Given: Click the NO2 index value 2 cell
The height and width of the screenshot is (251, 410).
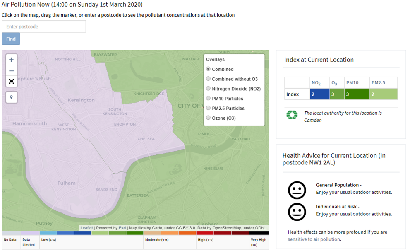Looking at the screenshot, I should [319, 94].
